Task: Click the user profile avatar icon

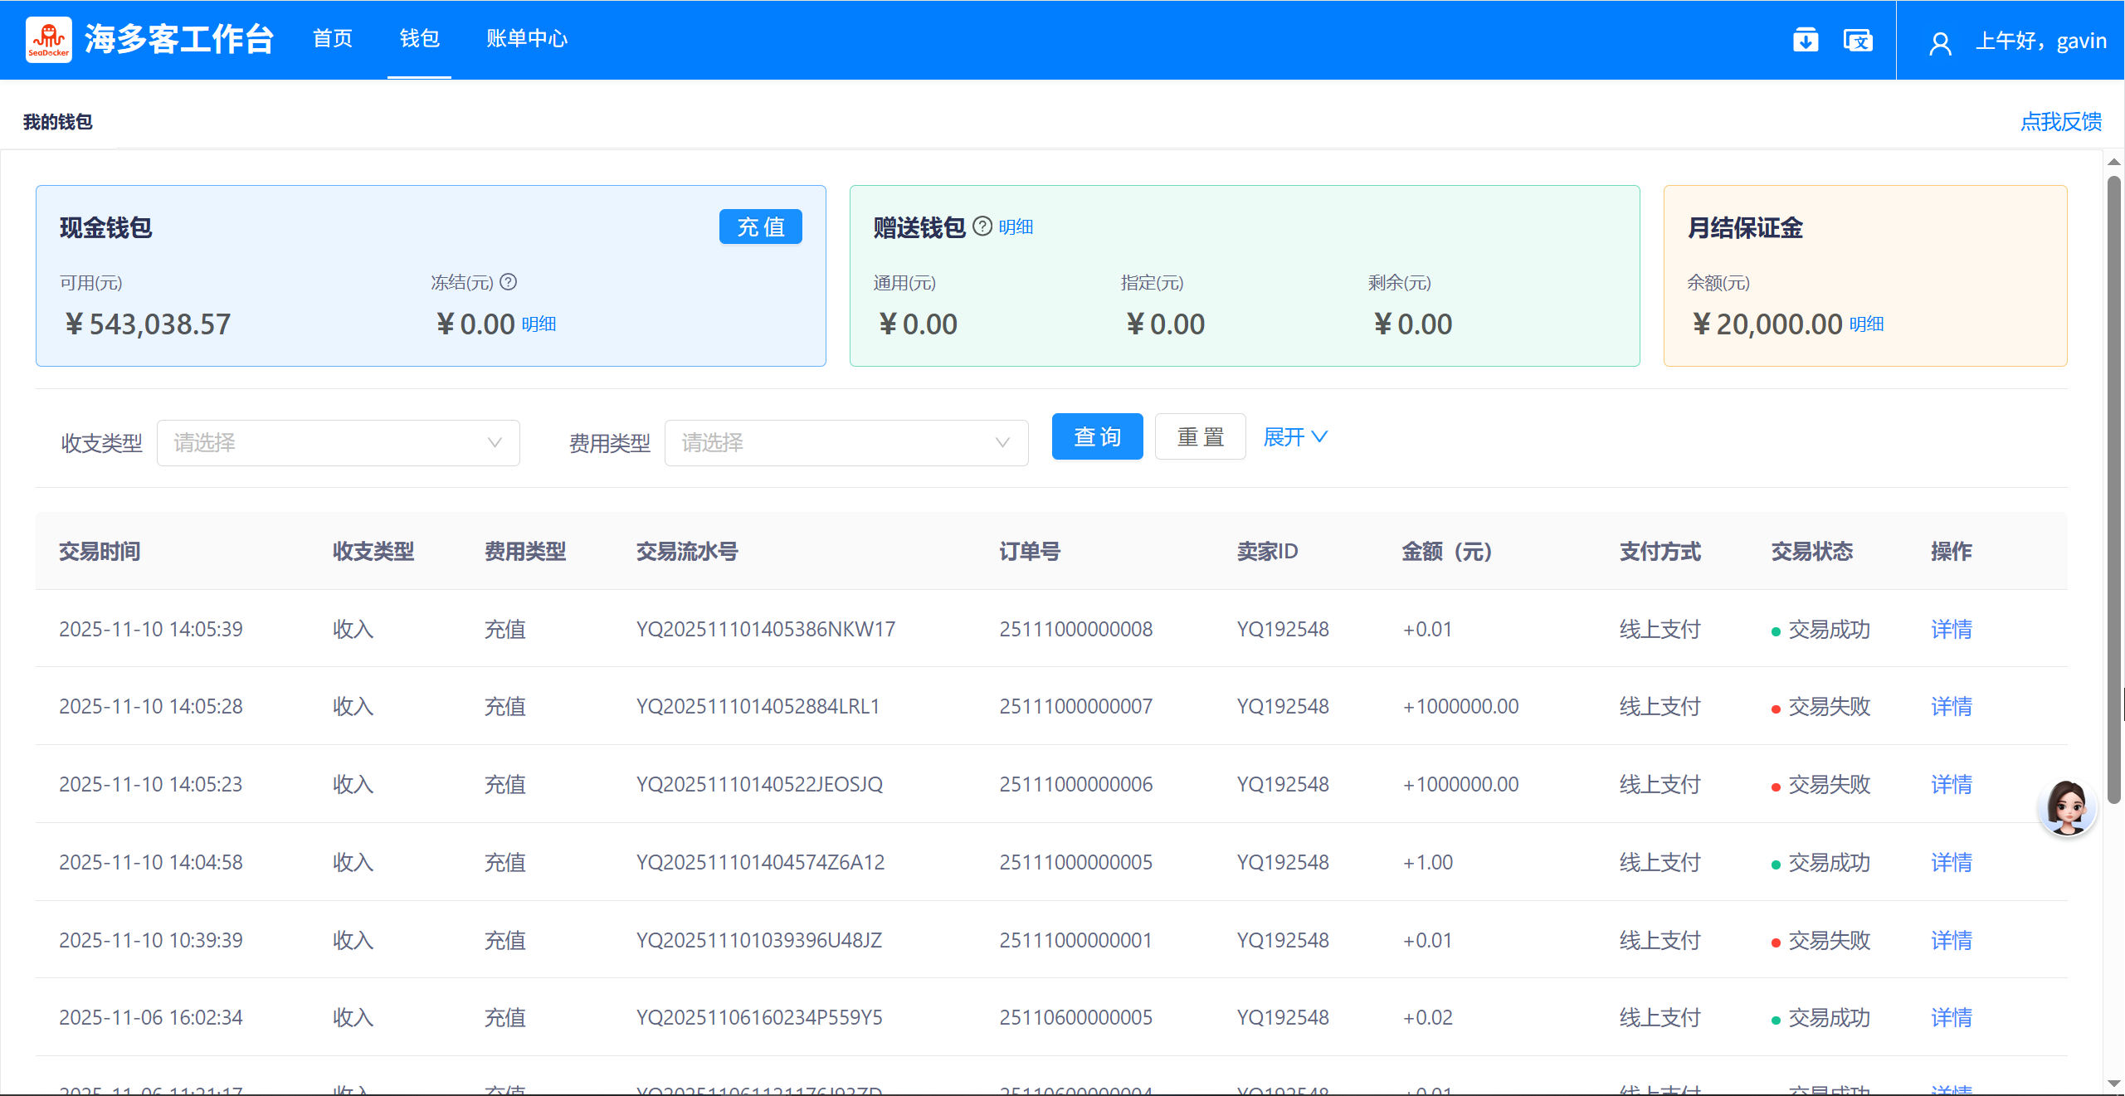Action: tap(1940, 42)
